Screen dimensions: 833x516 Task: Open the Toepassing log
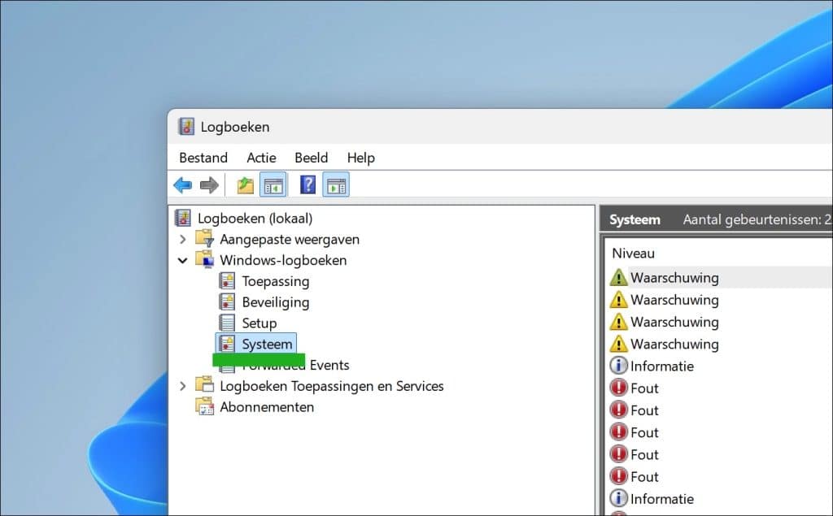[276, 281]
